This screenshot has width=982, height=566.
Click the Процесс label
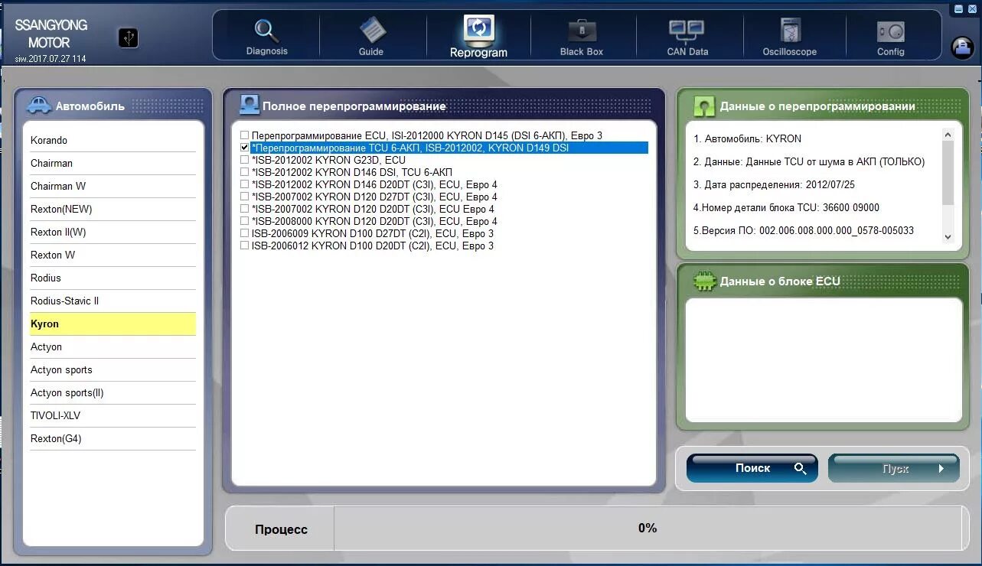[x=281, y=529]
